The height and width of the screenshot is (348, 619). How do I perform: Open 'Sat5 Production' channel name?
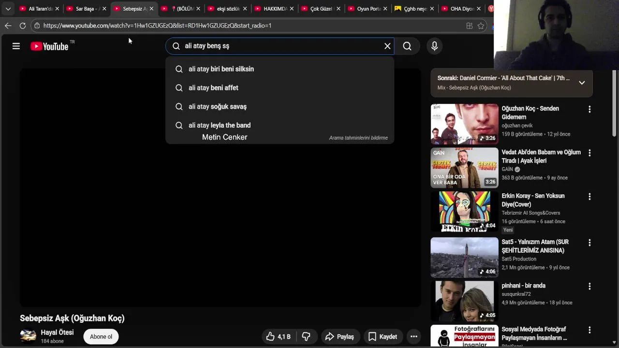519,259
